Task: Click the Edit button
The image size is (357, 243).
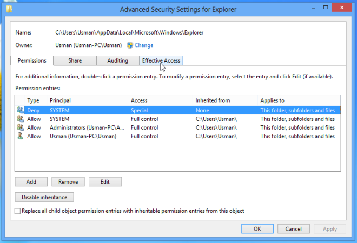Action: 105,182
